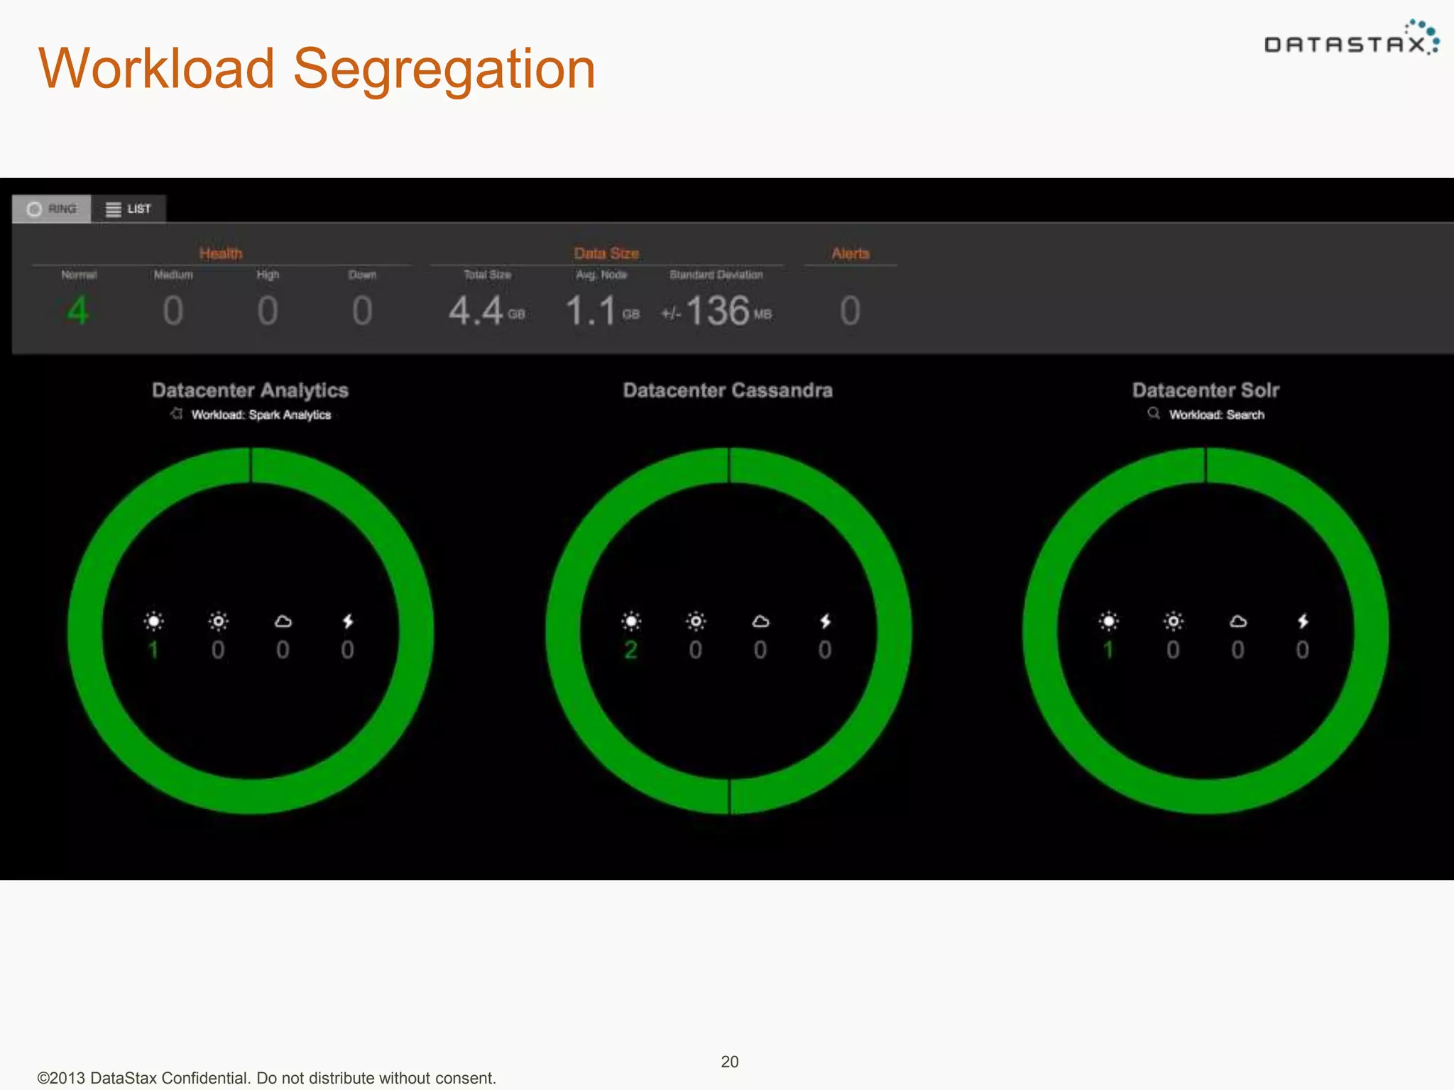Image resolution: width=1454 pixels, height=1090 pixels.
Task: Click the Analytics ring medium sun icon
Action: tap(218, 622)
